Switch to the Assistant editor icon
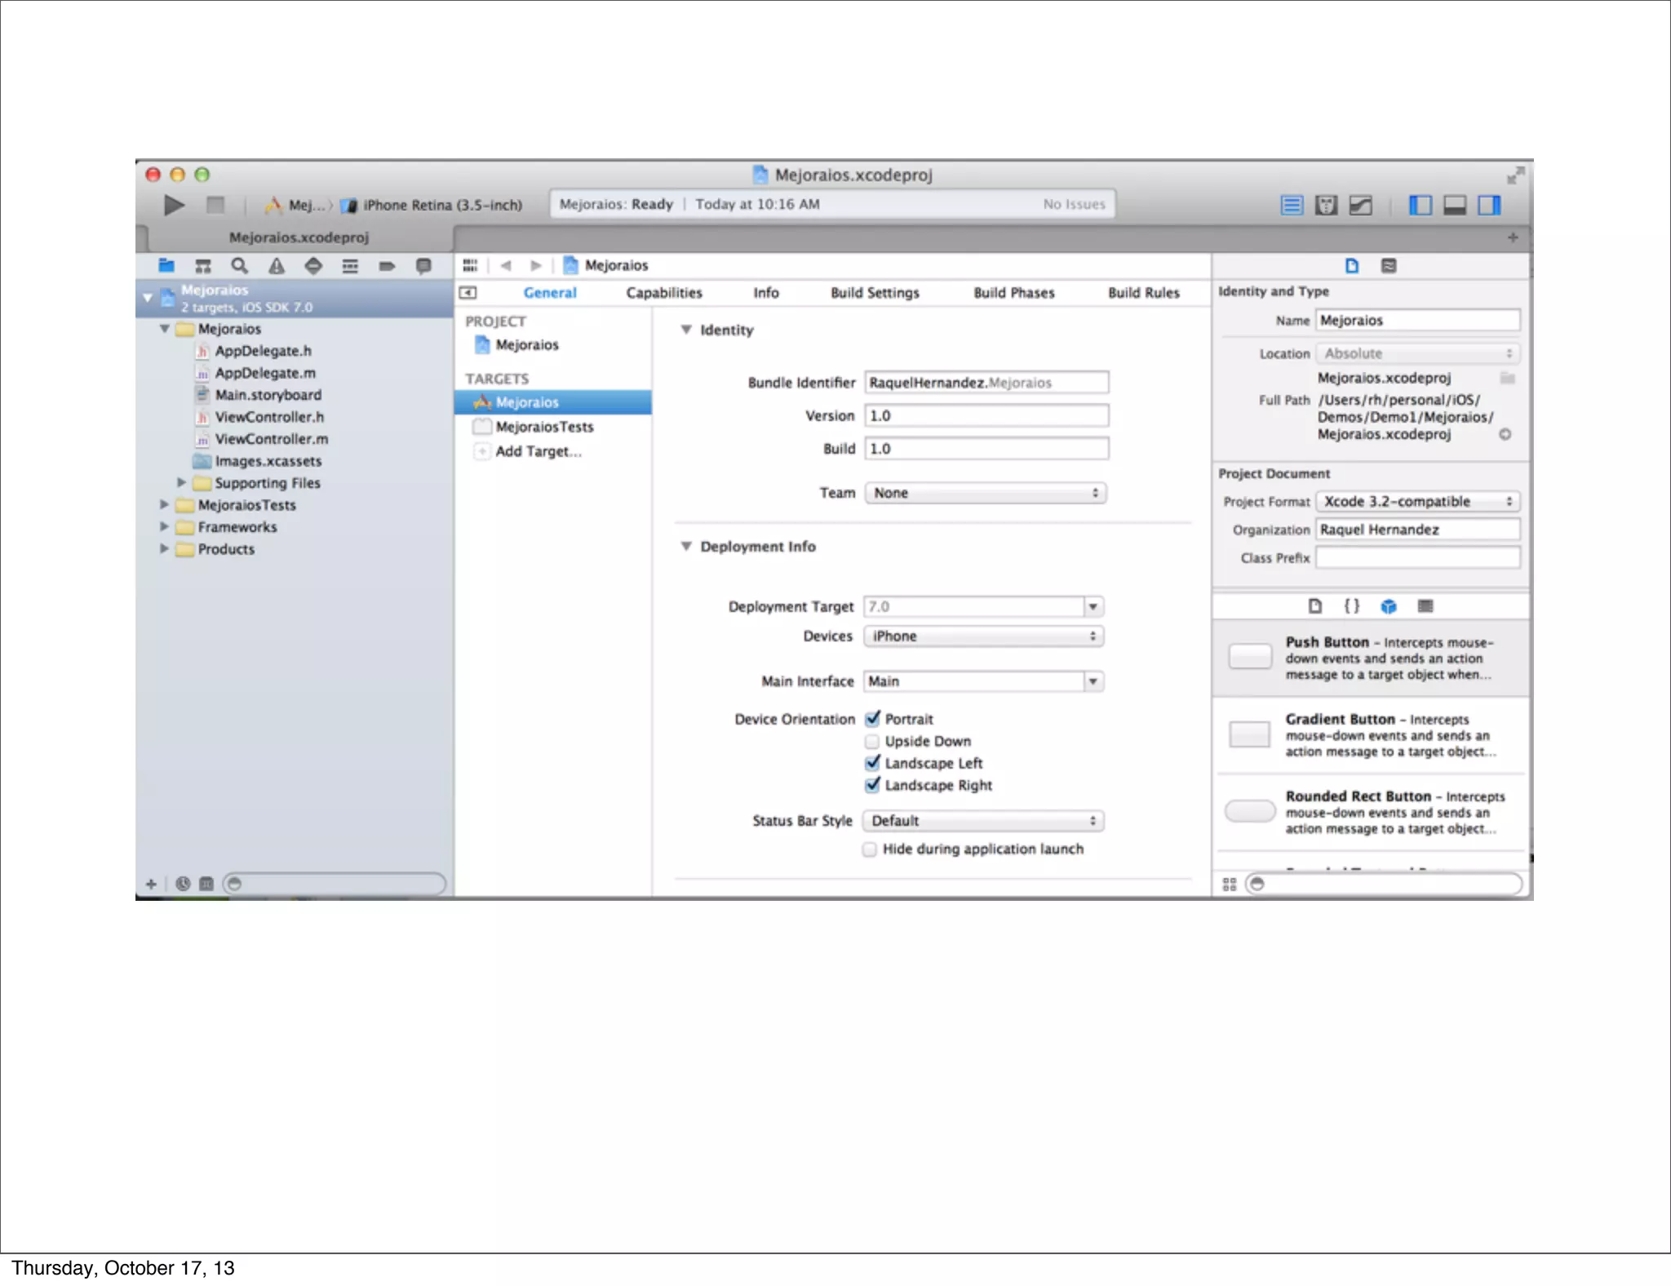The image size is (1671, 1286). coord(1326,205)
